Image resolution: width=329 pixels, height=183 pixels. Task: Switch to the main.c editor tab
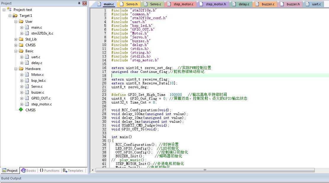click(x=106, y=4)
